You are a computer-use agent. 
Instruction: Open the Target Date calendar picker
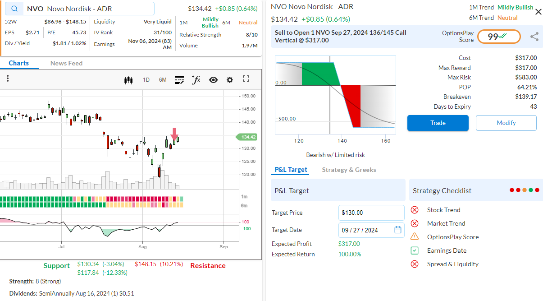coord(398,230)
